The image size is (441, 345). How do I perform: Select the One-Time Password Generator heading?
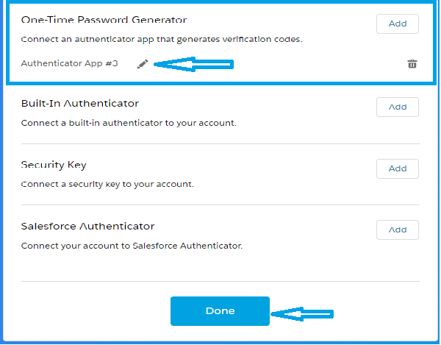104,20
